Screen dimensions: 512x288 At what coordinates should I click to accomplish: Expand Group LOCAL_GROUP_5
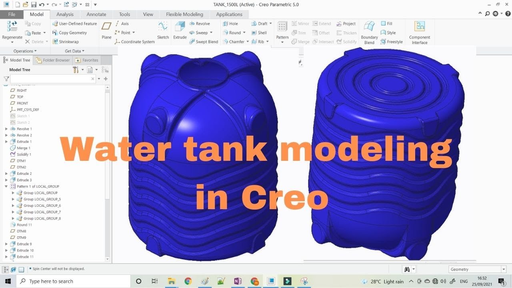(x=13, y=199)
